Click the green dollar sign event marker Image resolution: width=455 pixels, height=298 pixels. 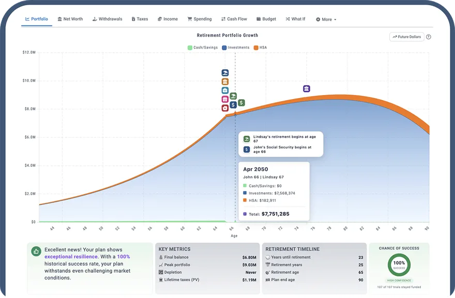241,103
